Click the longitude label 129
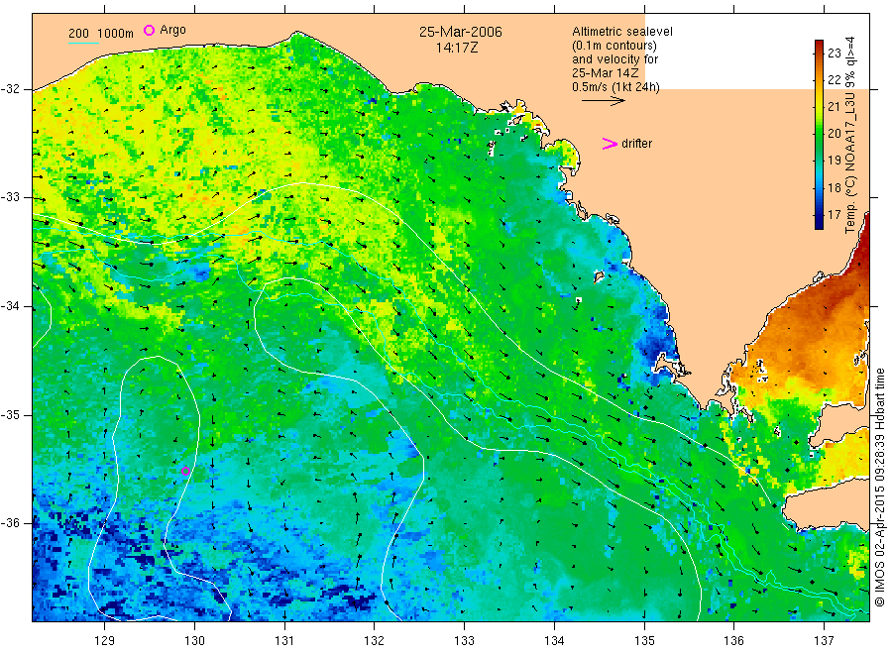Image resolution: width=892 pixels, height=654 pixels. 105,640
